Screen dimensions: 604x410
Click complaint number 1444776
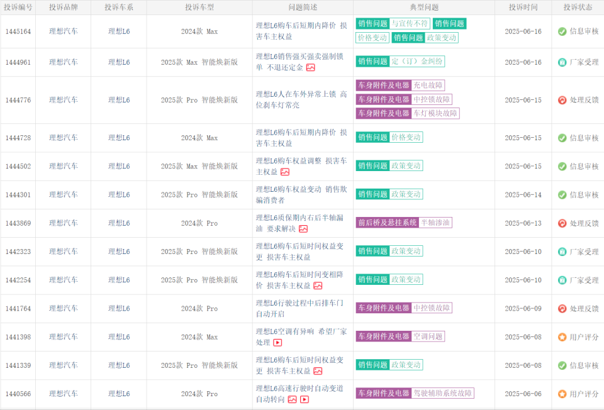tap(18, 100)
